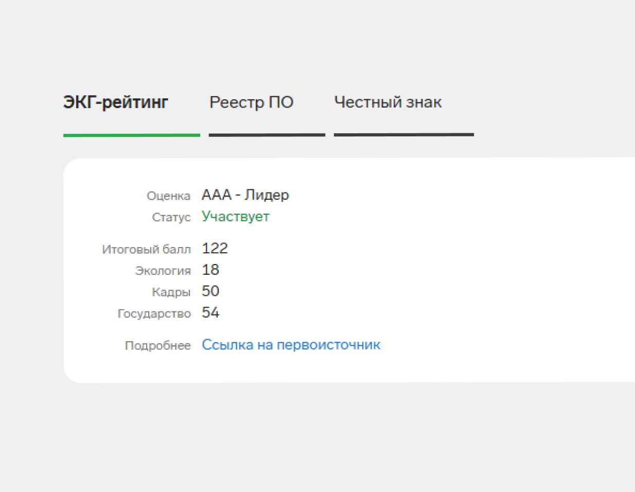The width and height of the screenshot is (635, 492).
Task: Click the dark underline below Честный знак
Action: [403, 135]
